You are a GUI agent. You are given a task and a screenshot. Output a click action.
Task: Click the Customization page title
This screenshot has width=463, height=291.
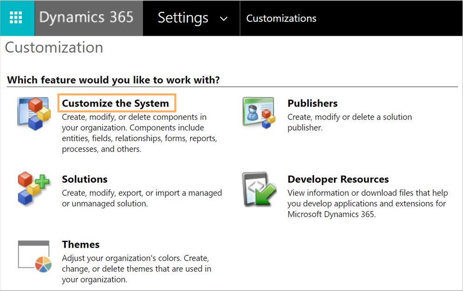click(54, 47)
